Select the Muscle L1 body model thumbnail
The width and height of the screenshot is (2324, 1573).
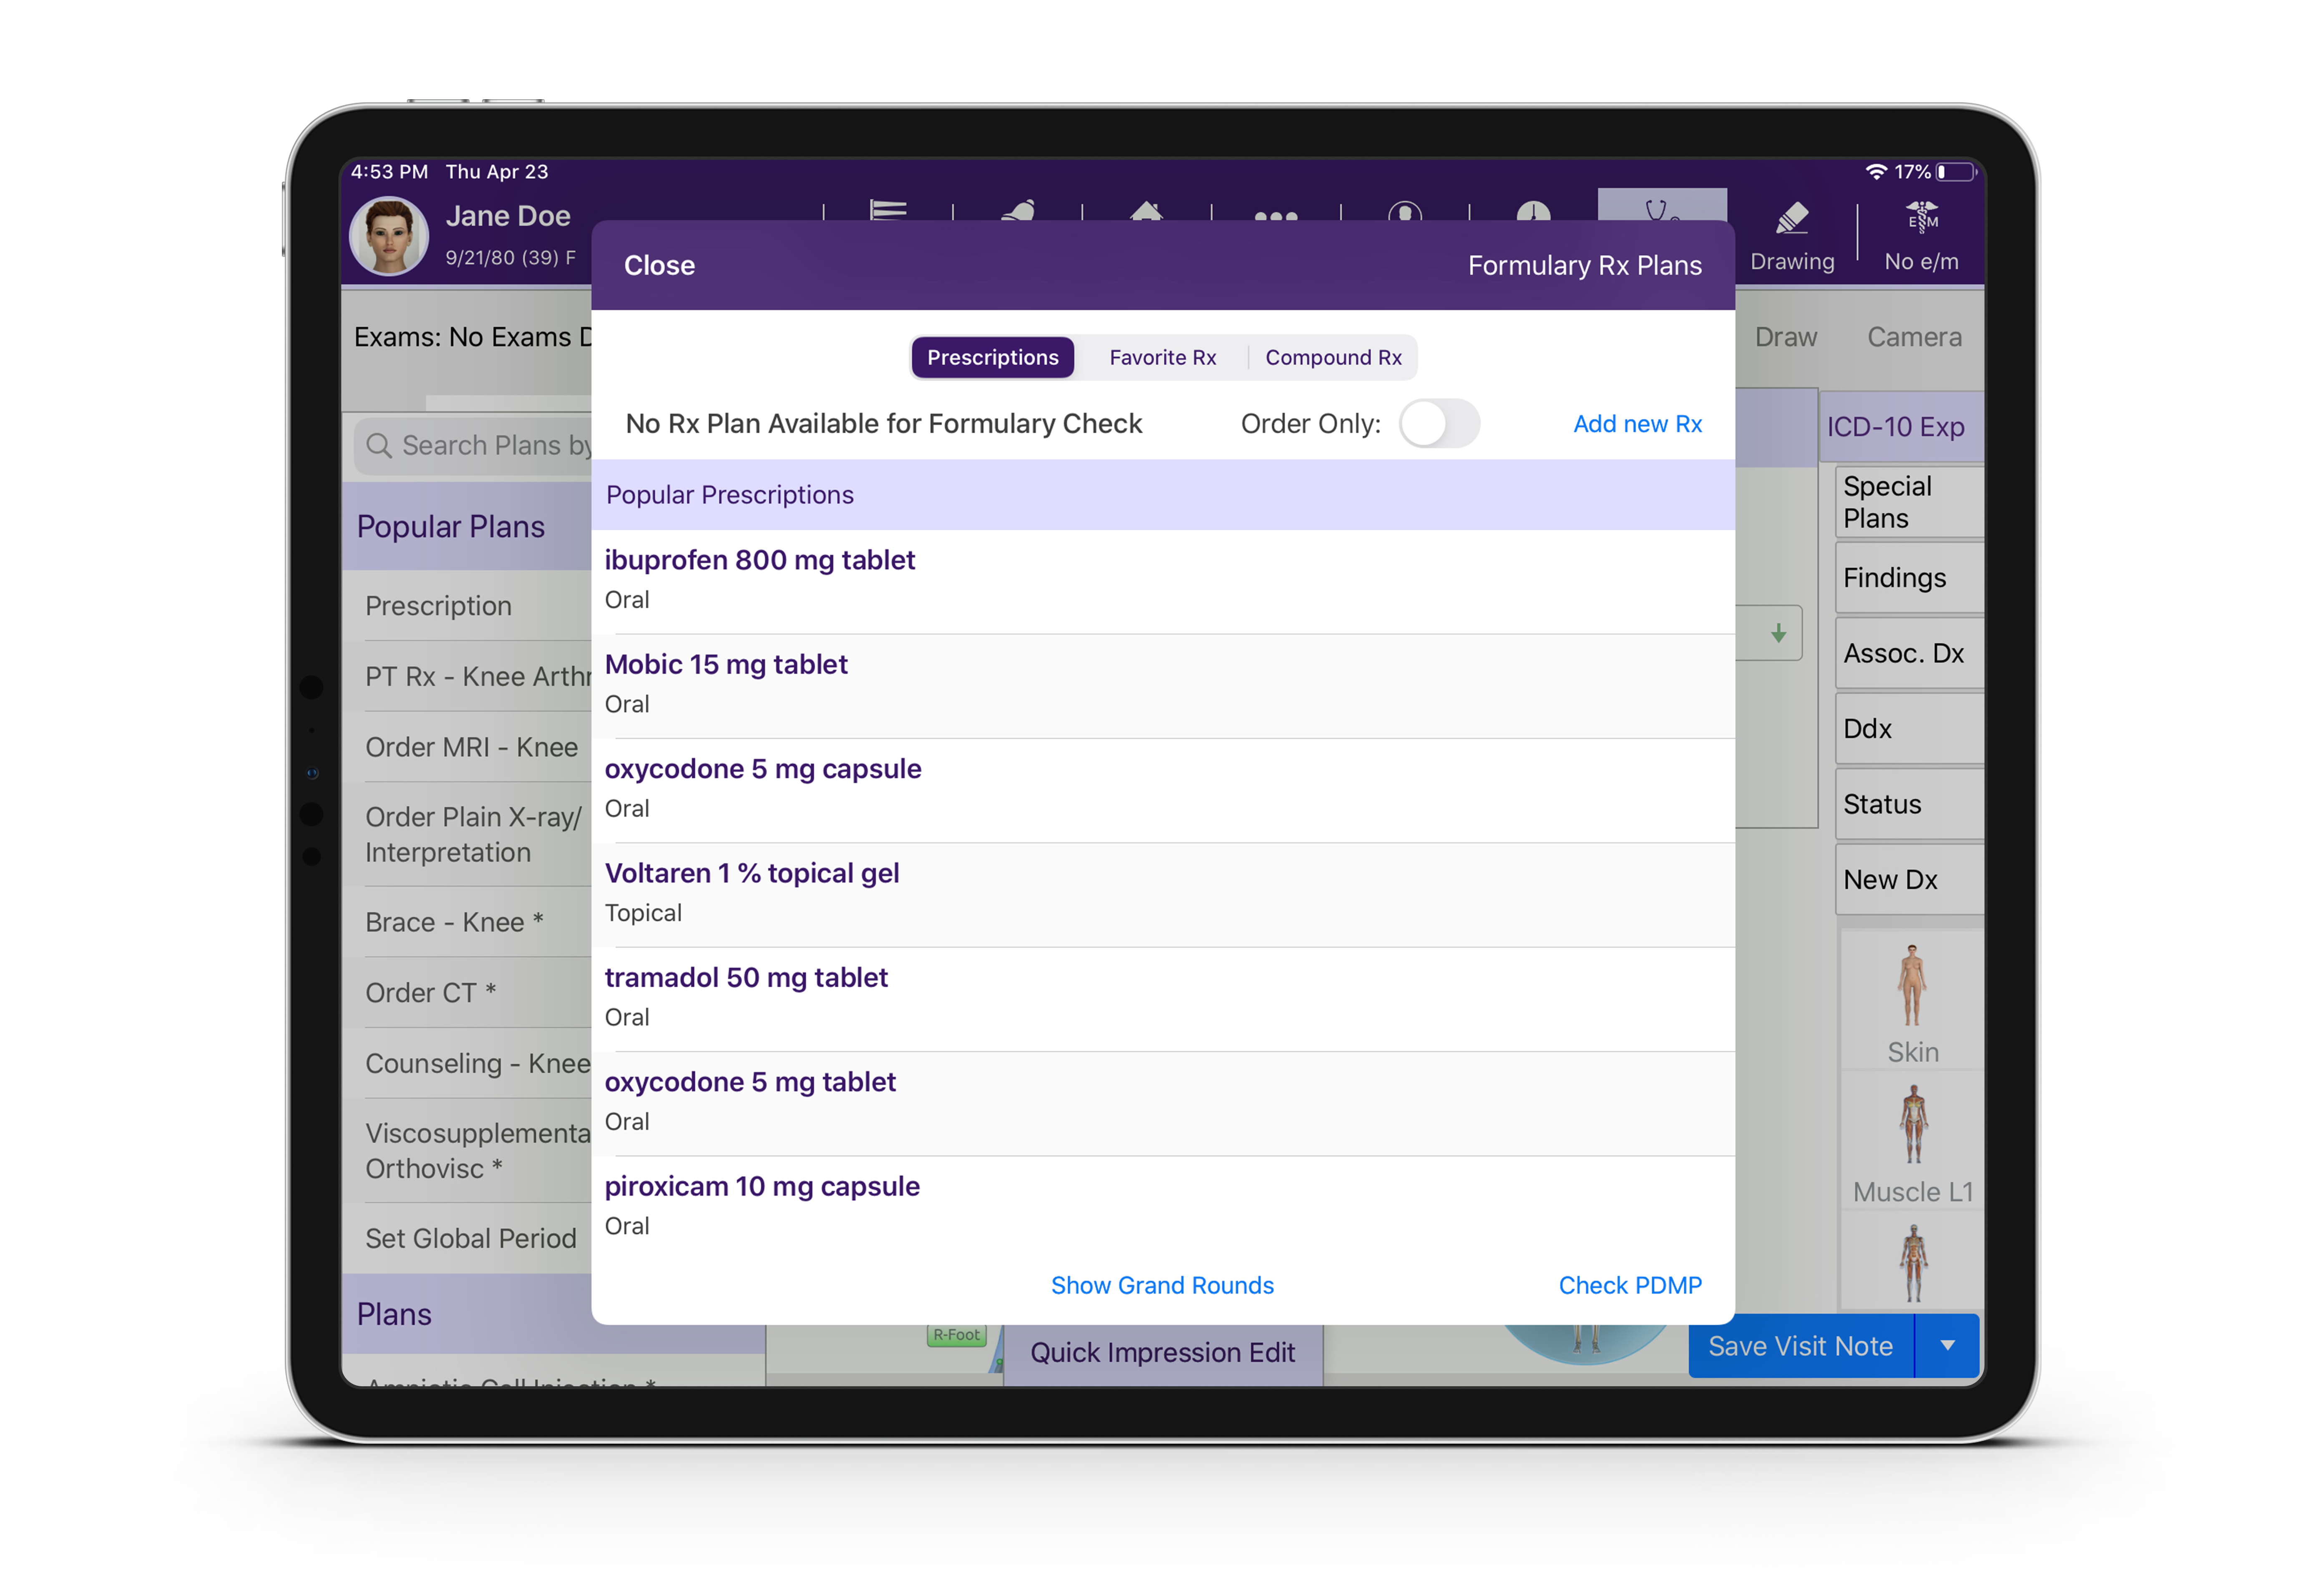pyautogui.click(x=1911, y=1141)
